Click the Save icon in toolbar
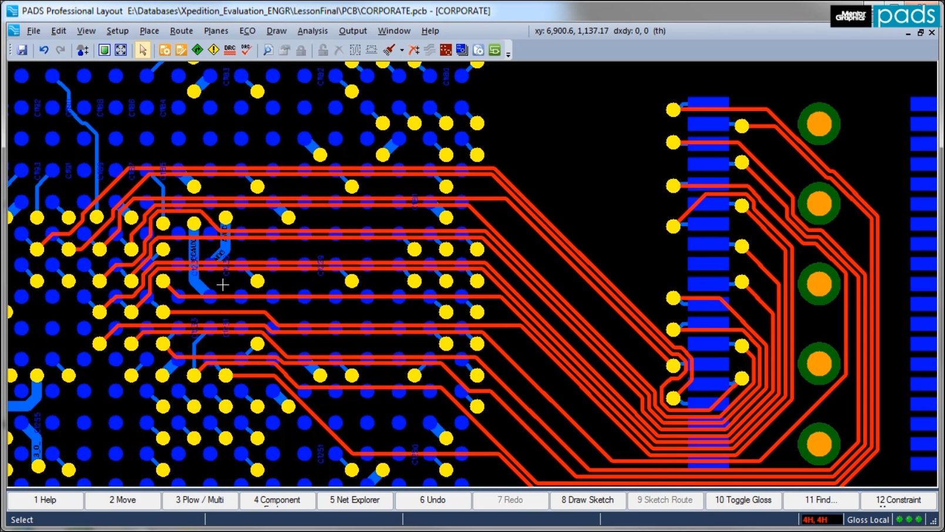Image resolution: width=945 pixels, height=532 pixels. tap(22, 50)
